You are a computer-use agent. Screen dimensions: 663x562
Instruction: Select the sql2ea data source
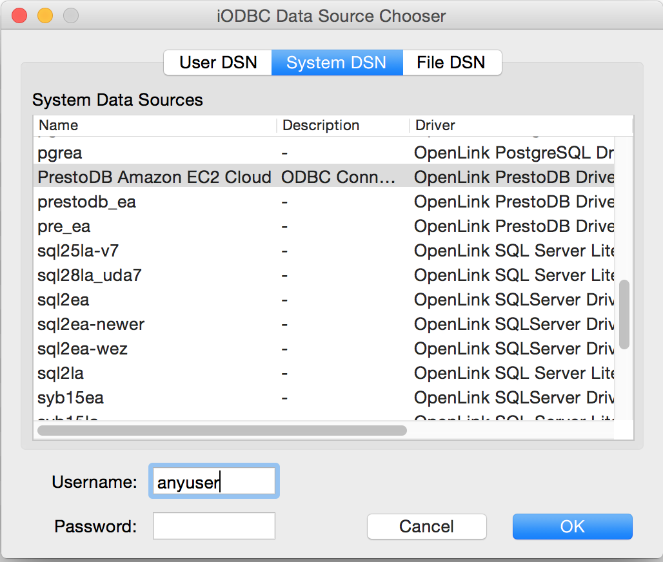pos(324,300)
